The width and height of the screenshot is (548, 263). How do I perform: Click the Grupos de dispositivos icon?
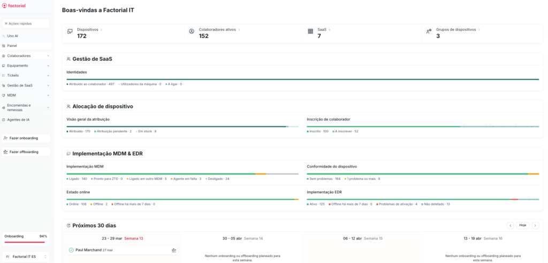coord(429,31)
